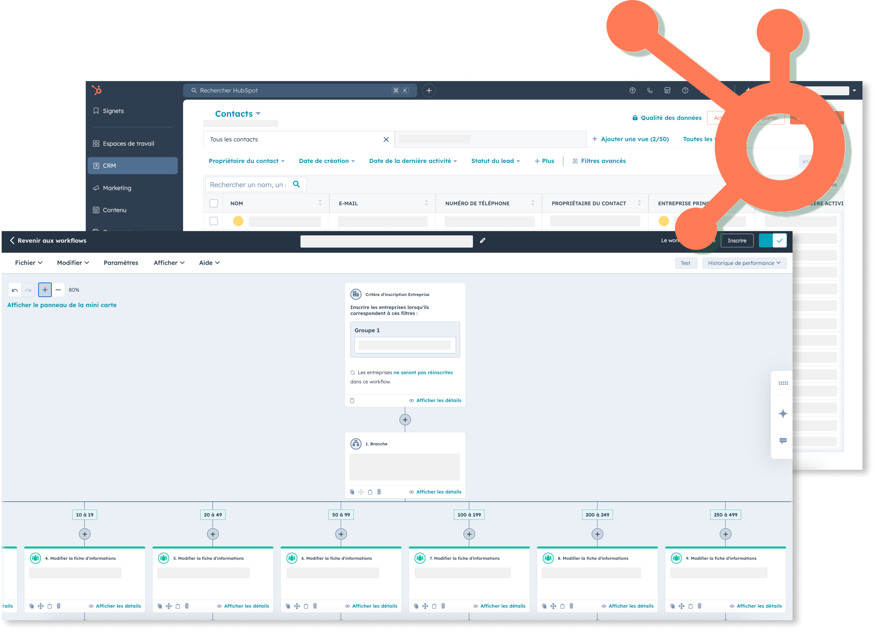Open the Modifier menu

click(x=73, y=263)
